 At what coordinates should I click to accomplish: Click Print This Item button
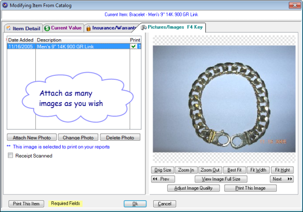[x=26, y=204]
